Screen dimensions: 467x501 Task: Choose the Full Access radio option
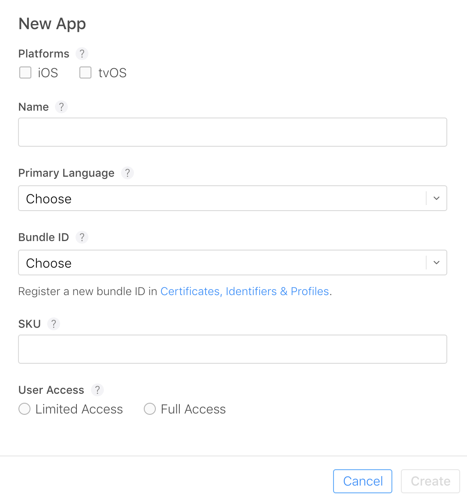coord(149,409)
